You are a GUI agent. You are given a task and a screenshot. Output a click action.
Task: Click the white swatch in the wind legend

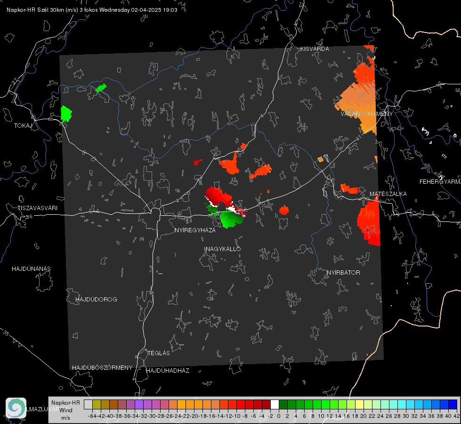click(275, 405)
